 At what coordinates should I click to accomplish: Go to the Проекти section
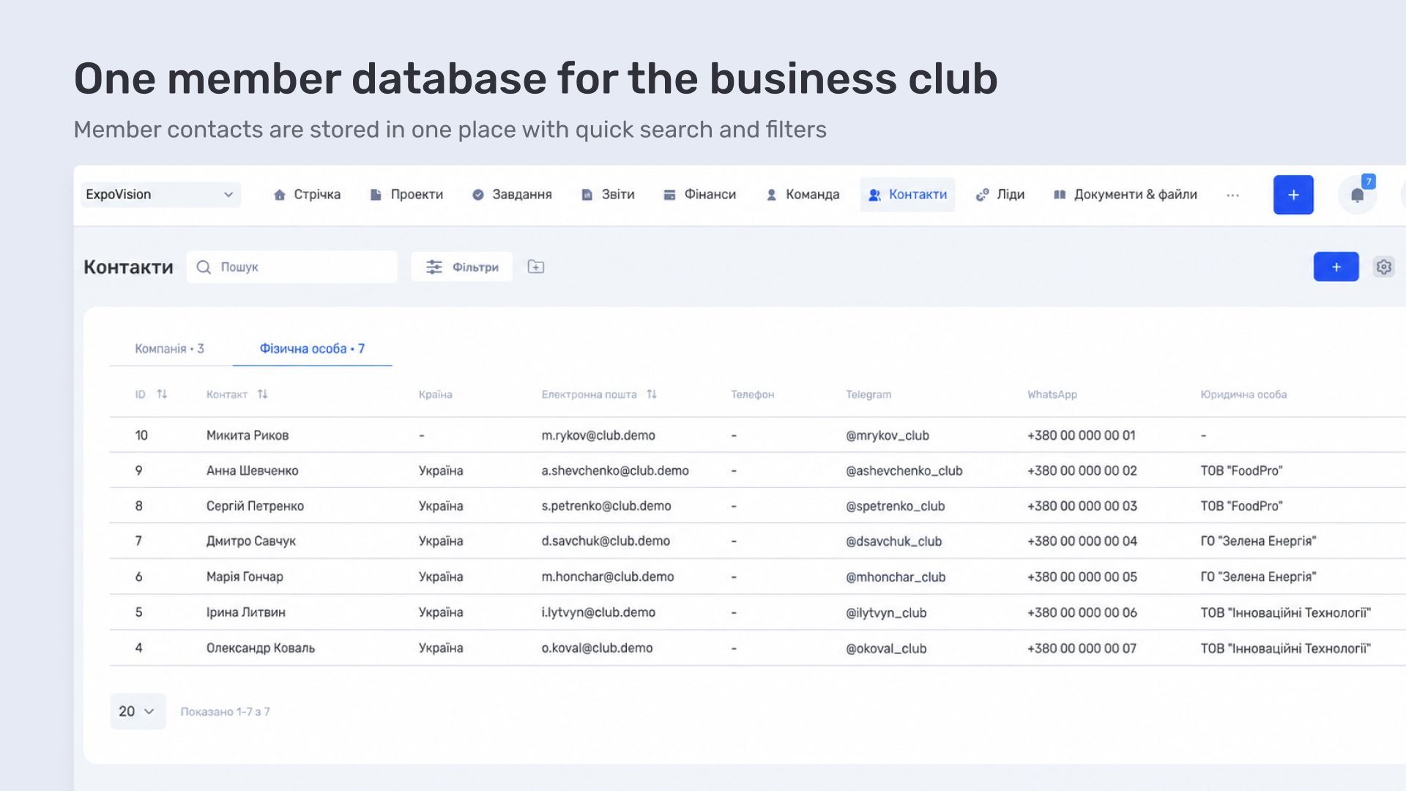(406, 195)
